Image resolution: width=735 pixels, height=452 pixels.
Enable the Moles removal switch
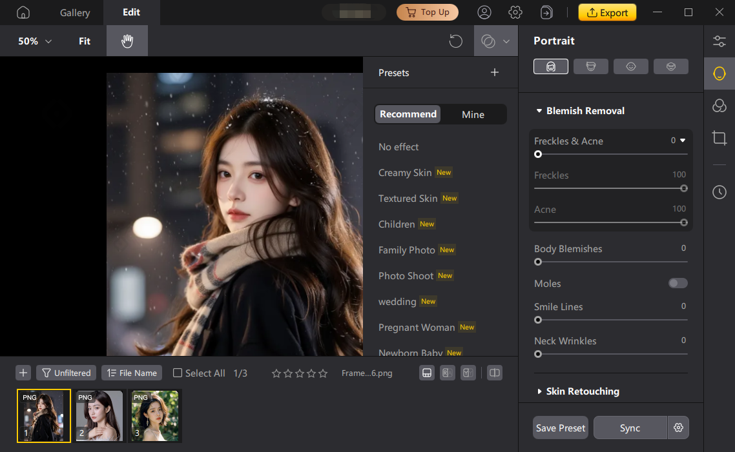click(x=678, y=283)
